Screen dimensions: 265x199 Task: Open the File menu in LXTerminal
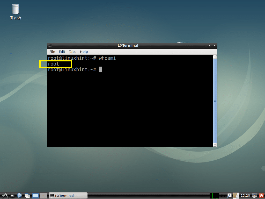pyautogui.click(x=52, y=52)
